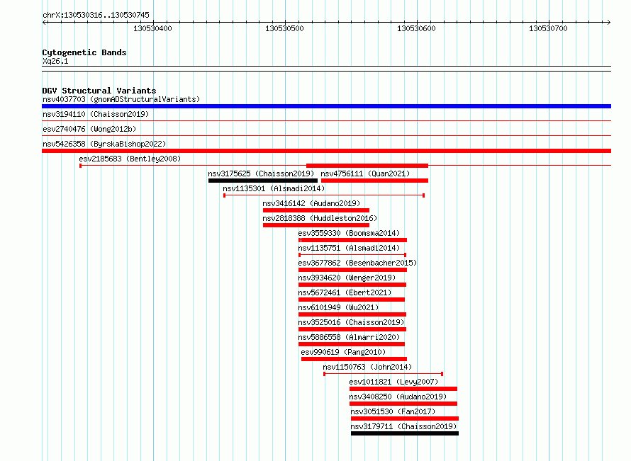Viewport: 631px width, 461px height.
Task: Click esv3559330 (Boomsma2014) label
Action: pos(349,233)
